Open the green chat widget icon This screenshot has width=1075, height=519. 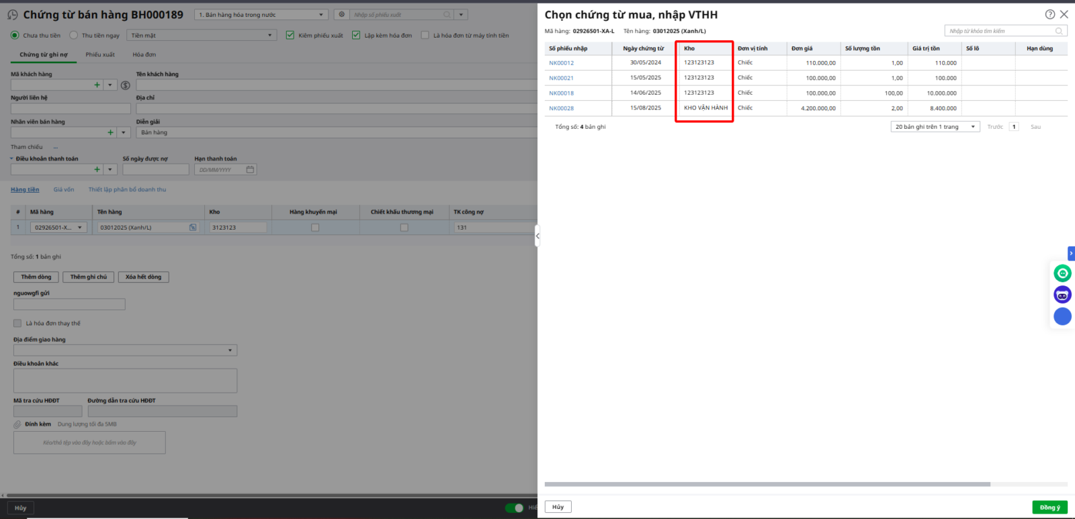click(x=1062, y=273)
